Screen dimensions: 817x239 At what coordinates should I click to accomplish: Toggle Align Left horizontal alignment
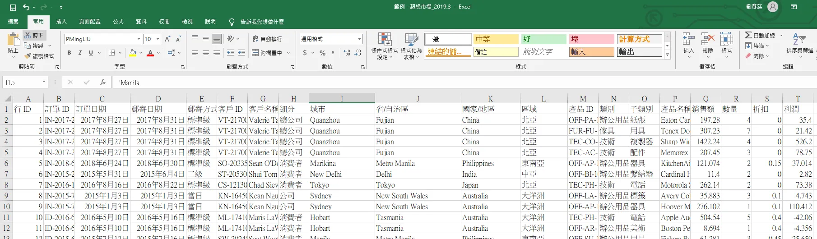coord(195,53)
